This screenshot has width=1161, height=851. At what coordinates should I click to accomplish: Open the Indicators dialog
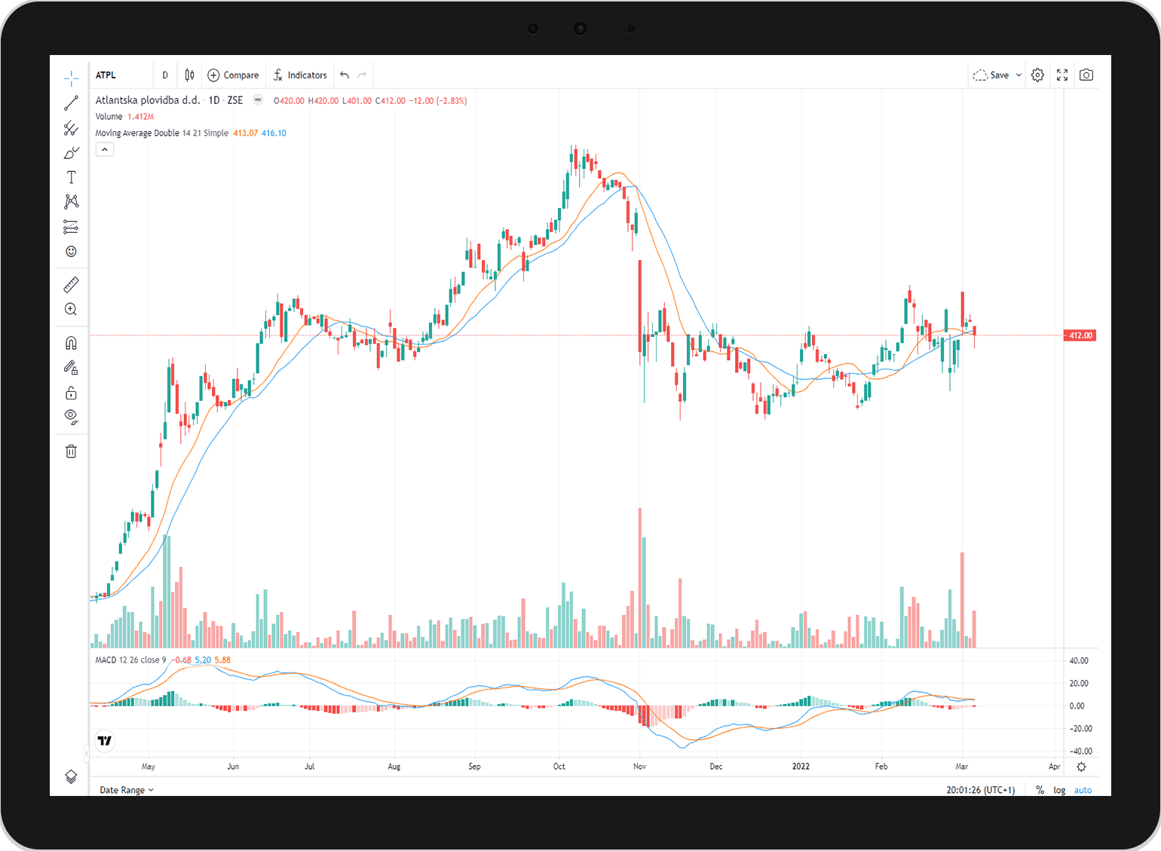click(x=300, y=75)
